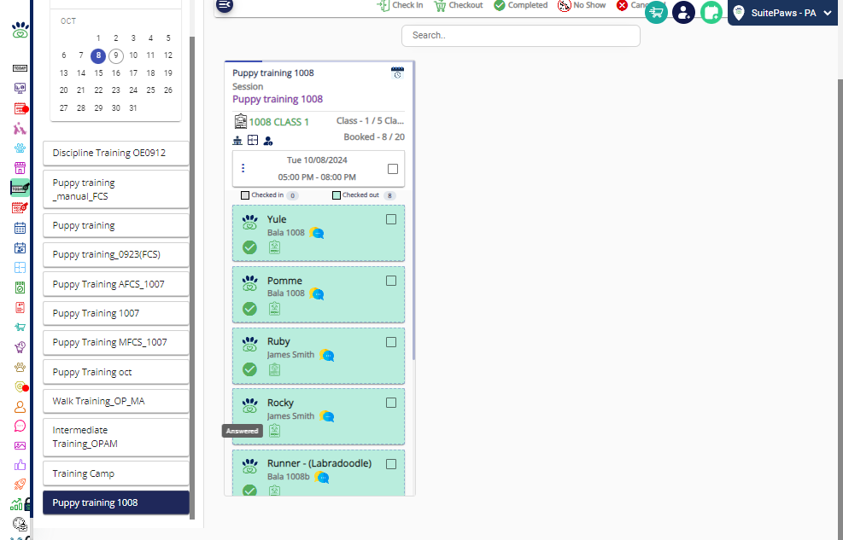This screenshot has height=540, width=843.
Task: Open the pink chat bubble sidebar icon
Action: point(20,427)
